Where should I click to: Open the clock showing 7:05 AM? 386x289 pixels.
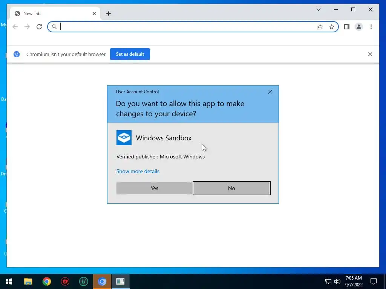[x=354, y=281]
